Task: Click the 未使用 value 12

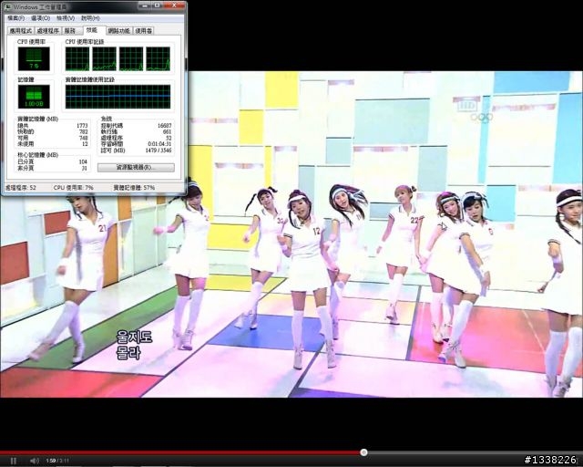Action: (x=85, y=144)
